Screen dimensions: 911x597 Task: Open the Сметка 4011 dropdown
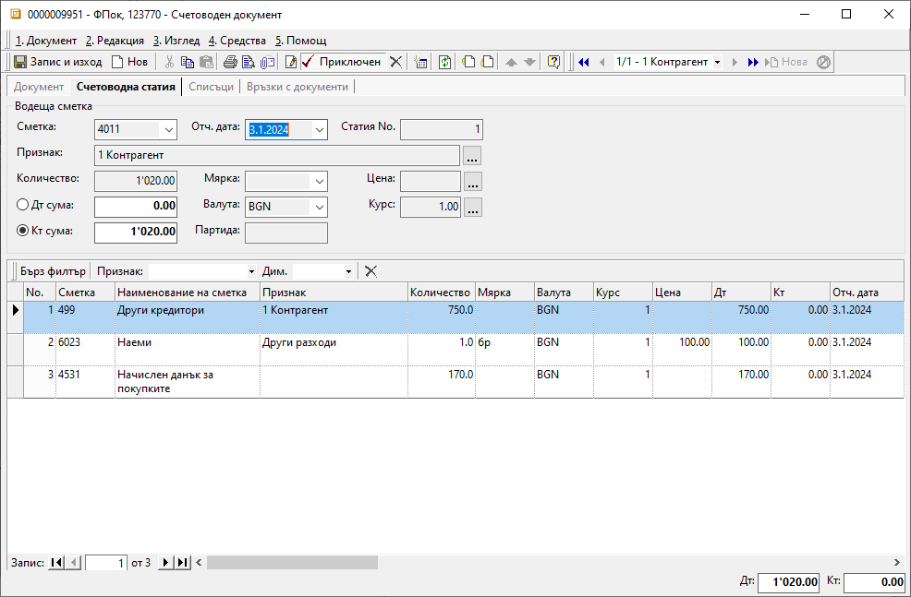(168, 130)
